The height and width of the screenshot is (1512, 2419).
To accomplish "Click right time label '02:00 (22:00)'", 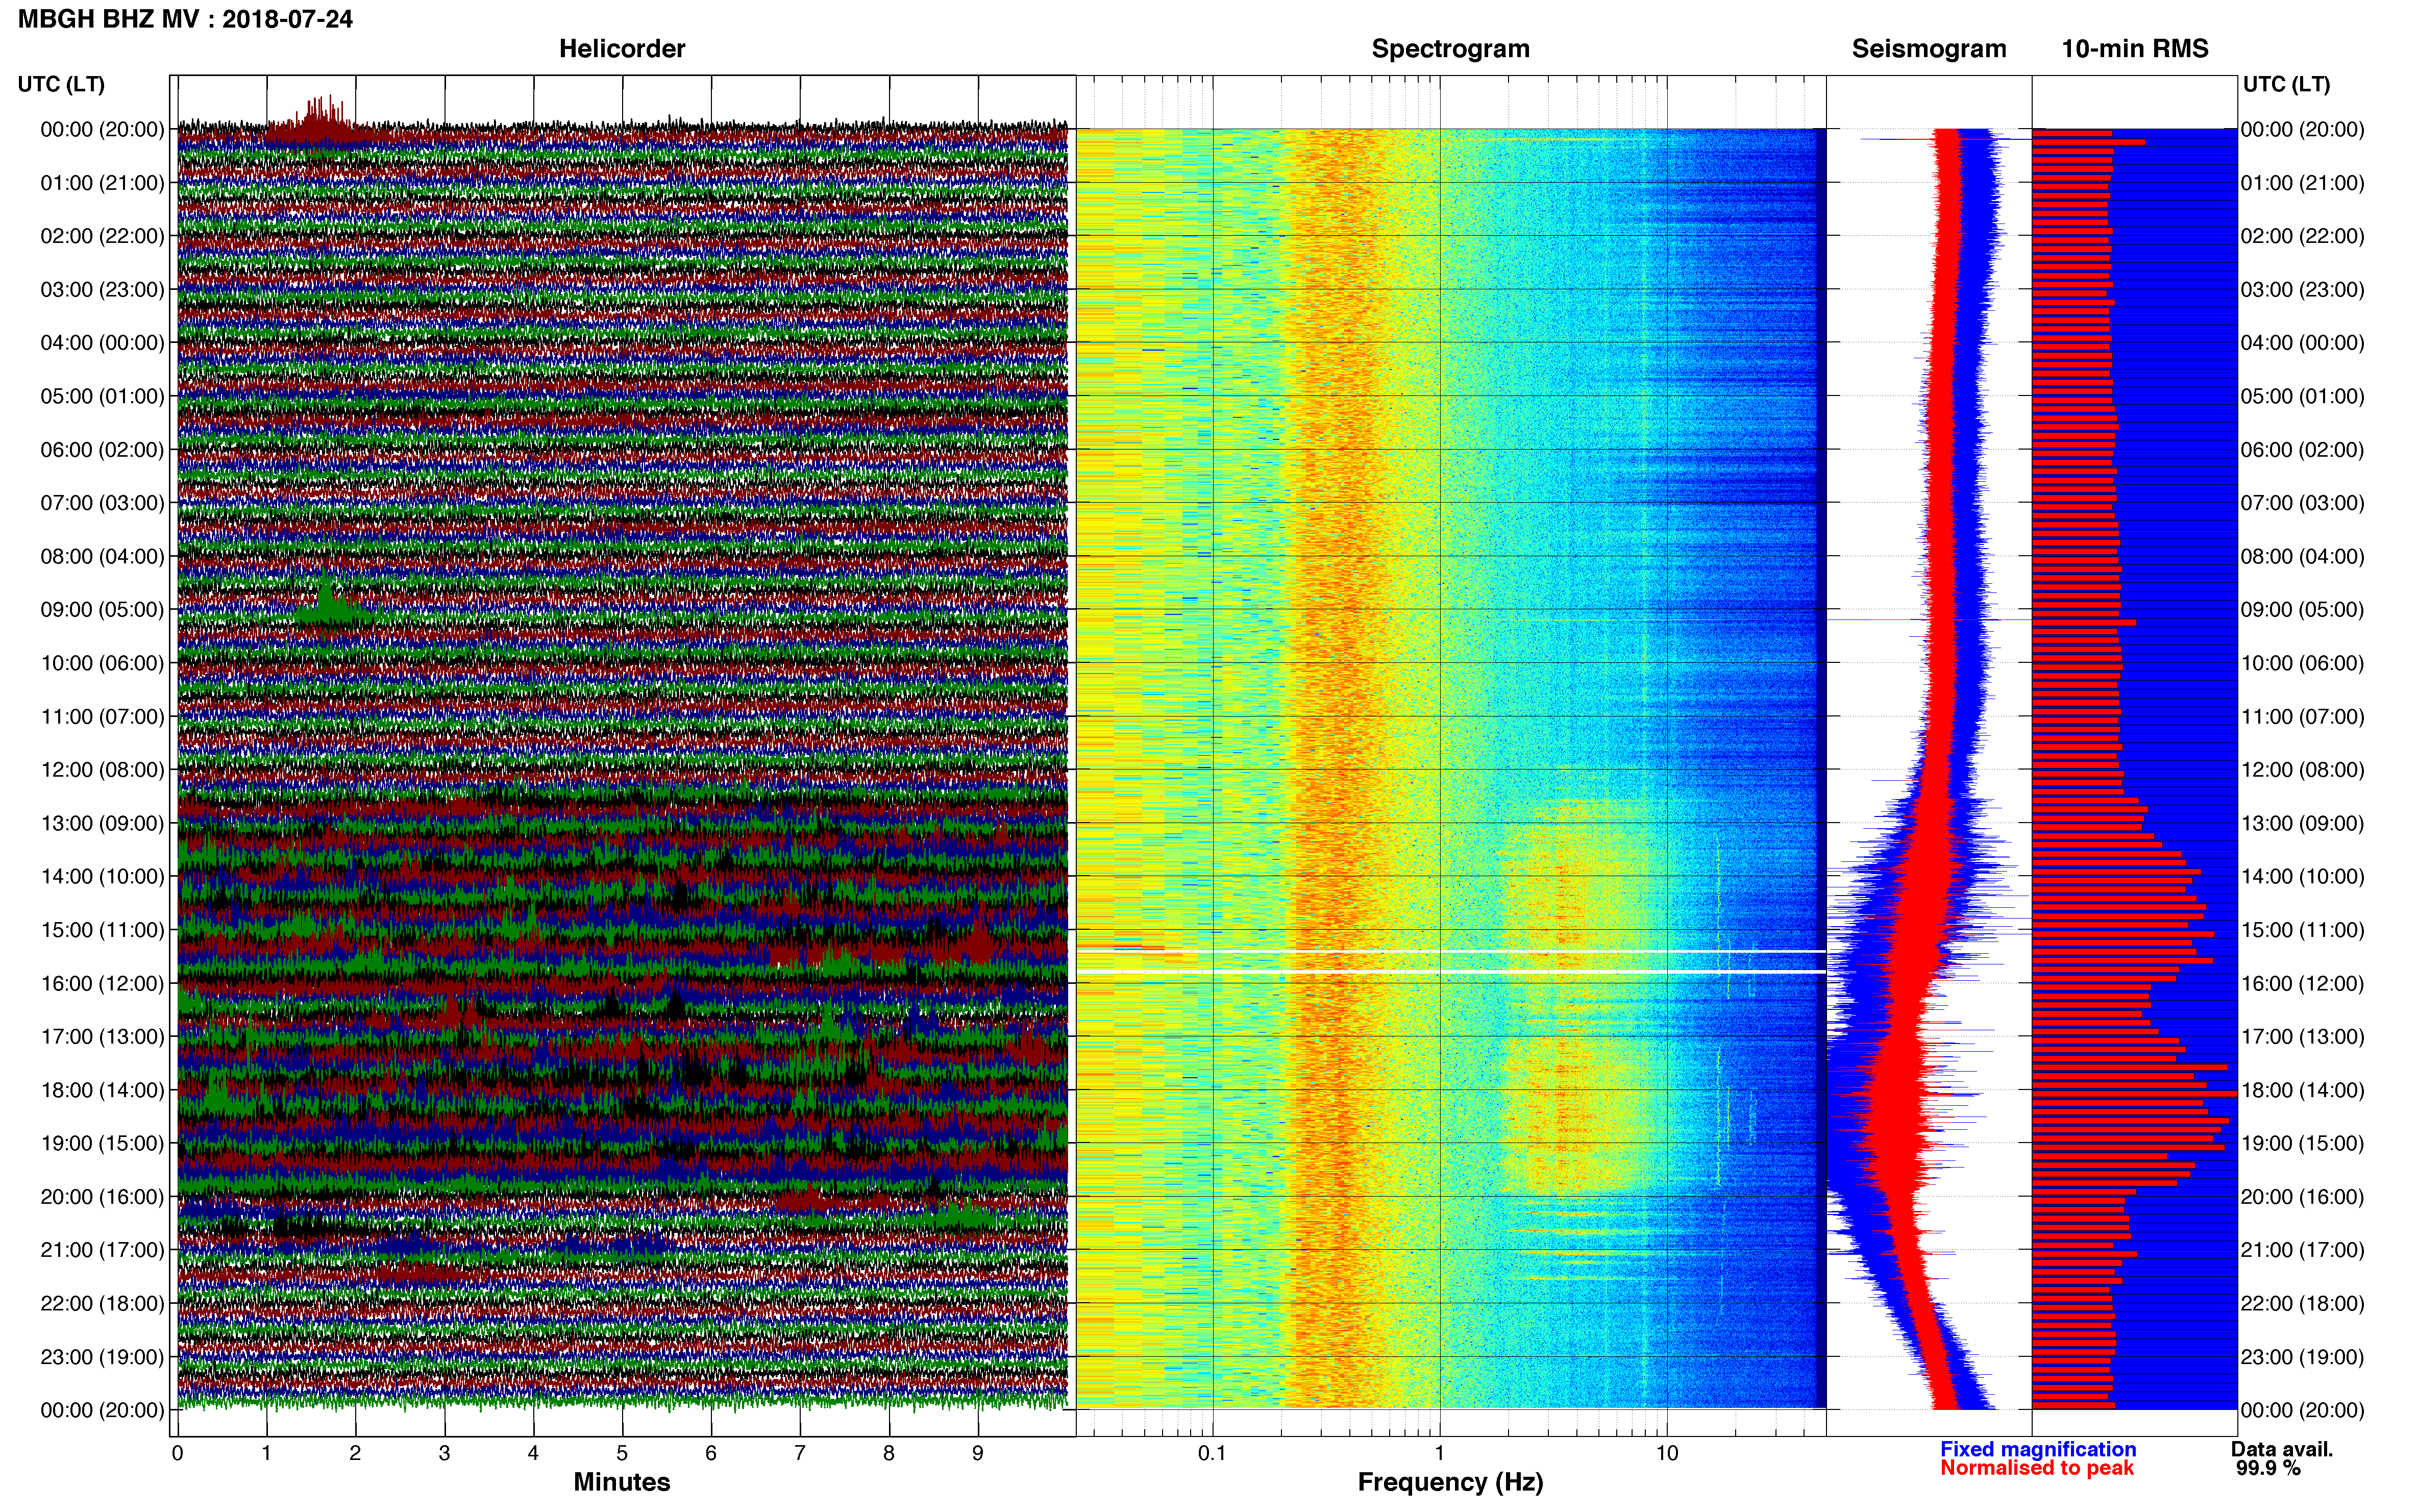I will click(2302, 236).
